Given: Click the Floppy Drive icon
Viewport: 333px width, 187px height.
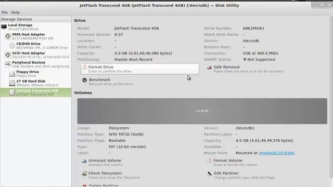Looking at the screenshot, I should (x=12, y=74).
